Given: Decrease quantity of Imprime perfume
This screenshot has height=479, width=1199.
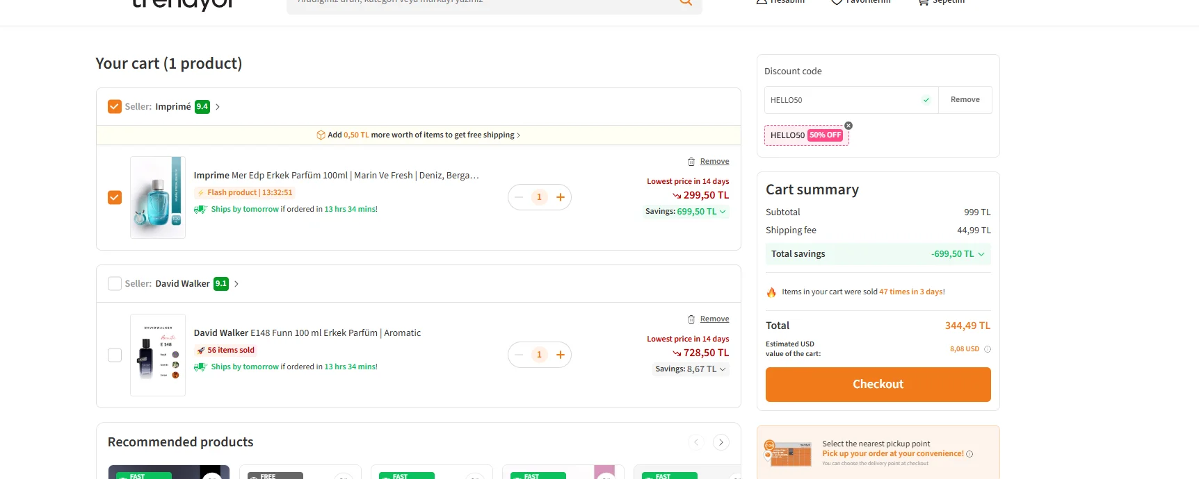Looking at the screenshot, I should pyautogui.click(x=519, y=197).
